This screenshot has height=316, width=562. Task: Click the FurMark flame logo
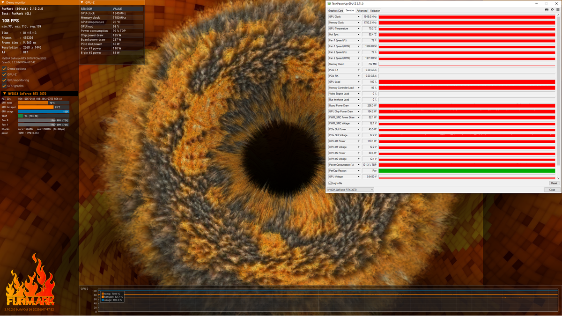pyautogui.click(x=30, y=280)
